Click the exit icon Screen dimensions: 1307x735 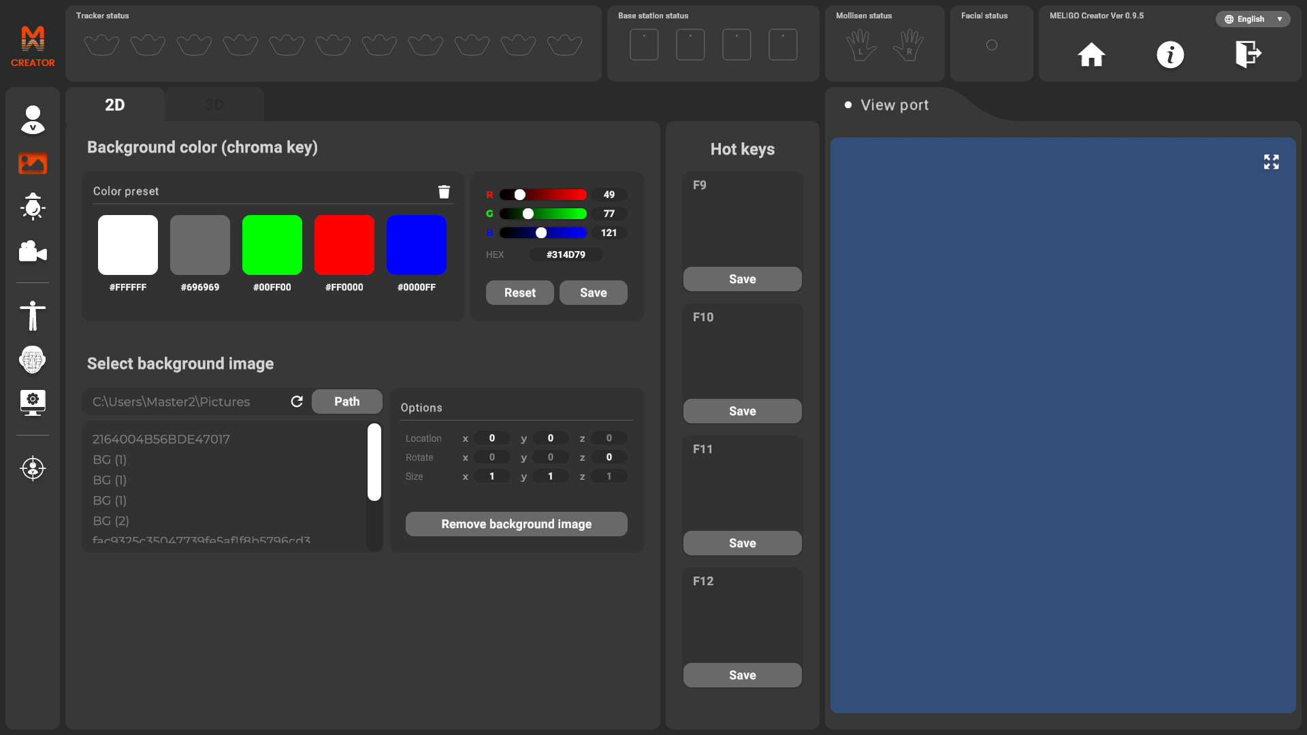tap(1246, 54)
